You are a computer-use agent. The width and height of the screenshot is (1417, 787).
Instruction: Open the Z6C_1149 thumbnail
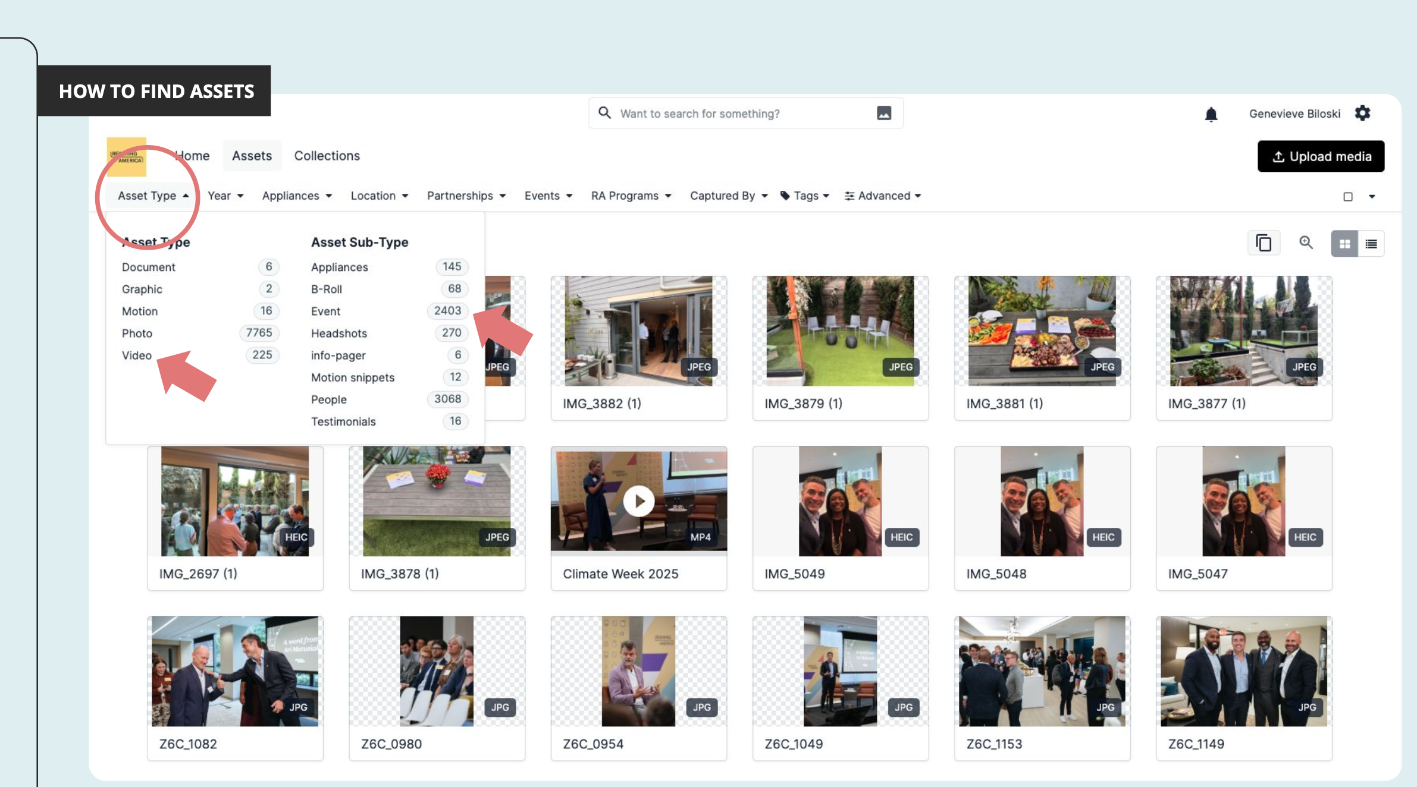[1243, 672]
